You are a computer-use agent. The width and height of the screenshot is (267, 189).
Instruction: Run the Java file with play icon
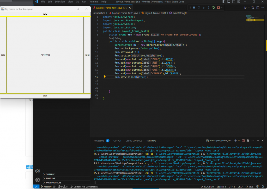245,8
